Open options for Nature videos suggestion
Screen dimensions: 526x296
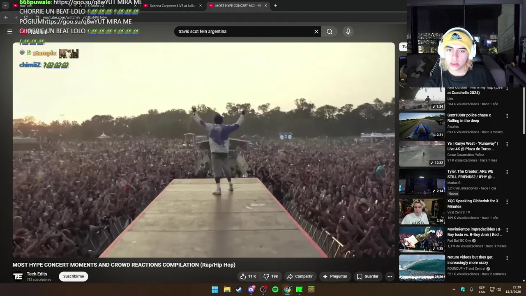click(x=507, y=258)
